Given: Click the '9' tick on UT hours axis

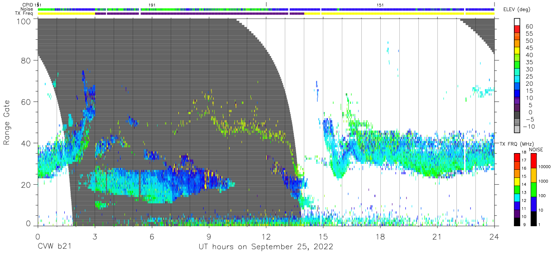Looking at the screenshot, I should [209, 237].
